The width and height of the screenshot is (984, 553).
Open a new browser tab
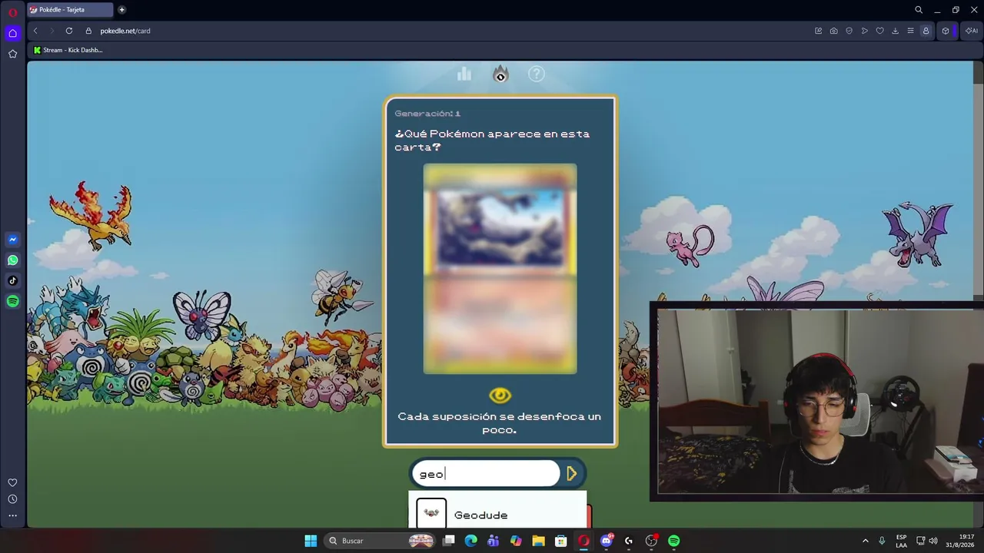(121, 10)
